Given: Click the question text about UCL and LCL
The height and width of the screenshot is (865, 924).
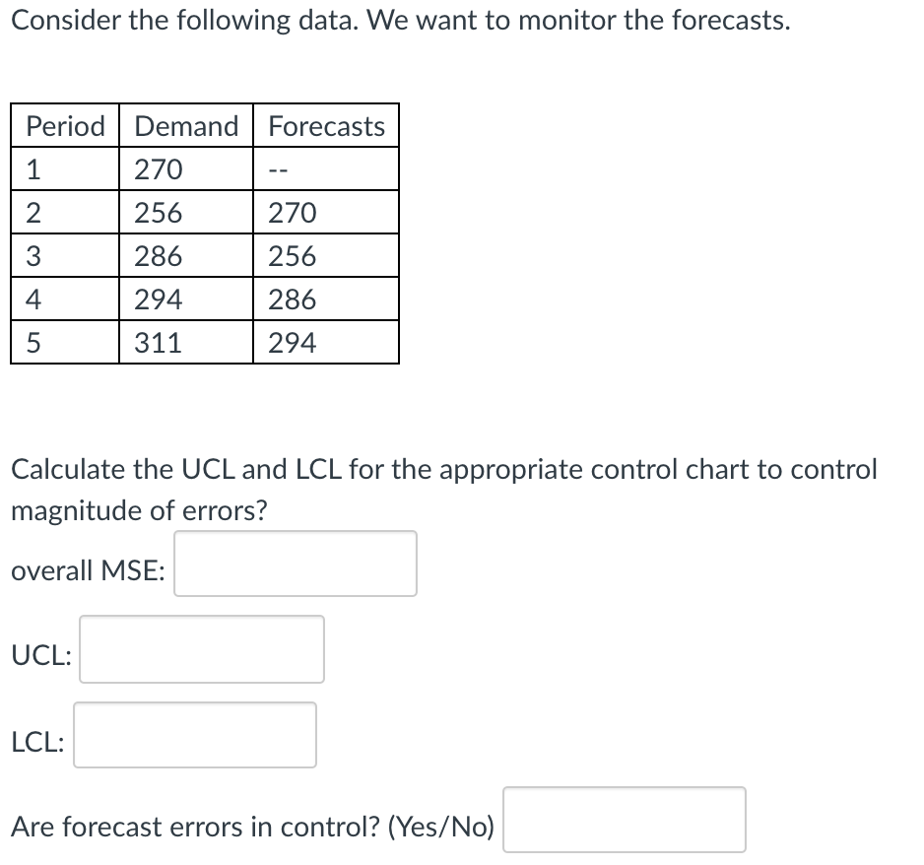Looking at the screenshot, I should click(x=443, y=470).
